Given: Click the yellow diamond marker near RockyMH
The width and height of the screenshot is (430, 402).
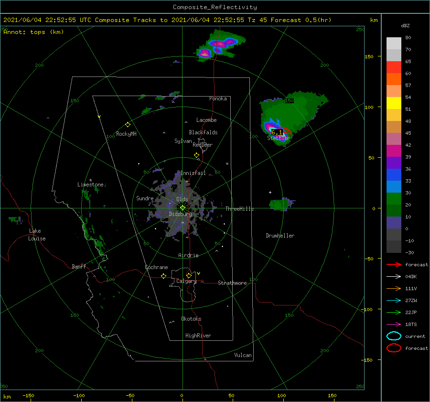Looking at the screenshot, I should [x=128, y=125].
